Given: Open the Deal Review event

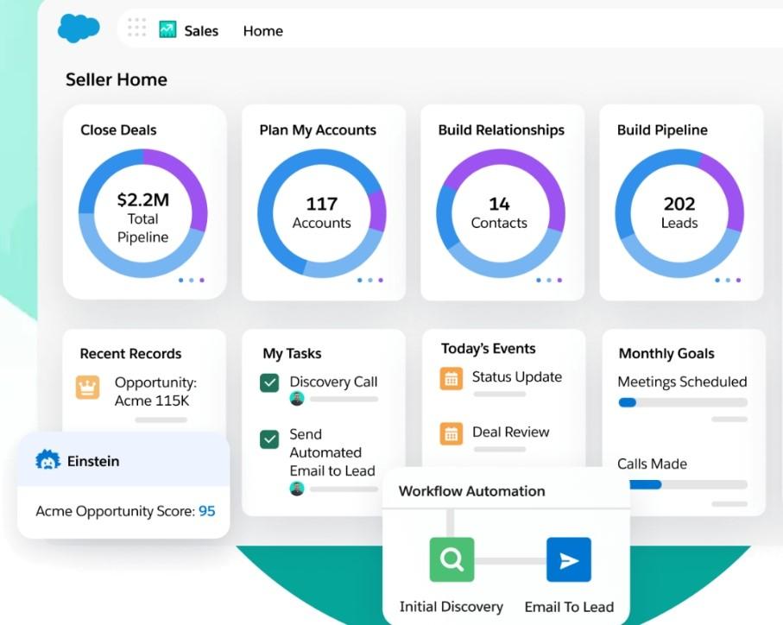Looking at the screenshot, I should [x=510, y=432].
